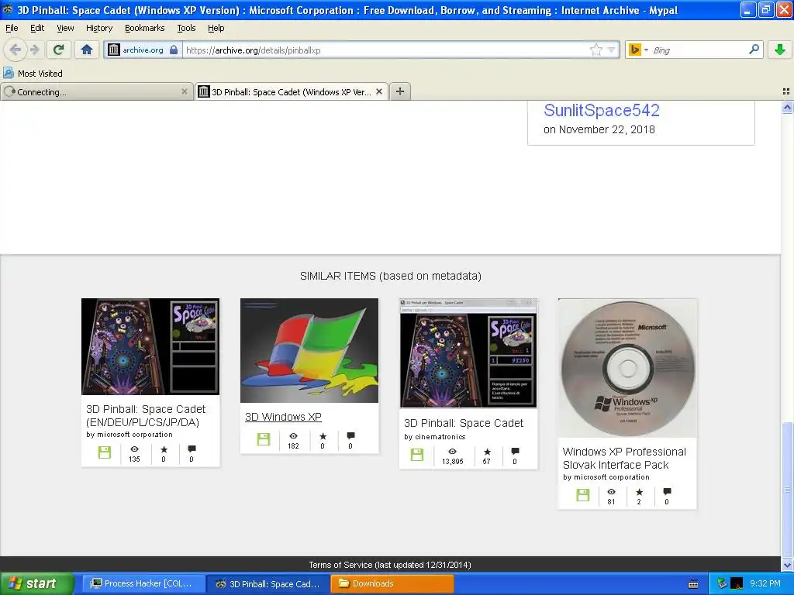Screen dimensions: 794x595
Task: Open the Most Visited bookmarks folder
Action: pyautogui.click(x=33, y=74)
